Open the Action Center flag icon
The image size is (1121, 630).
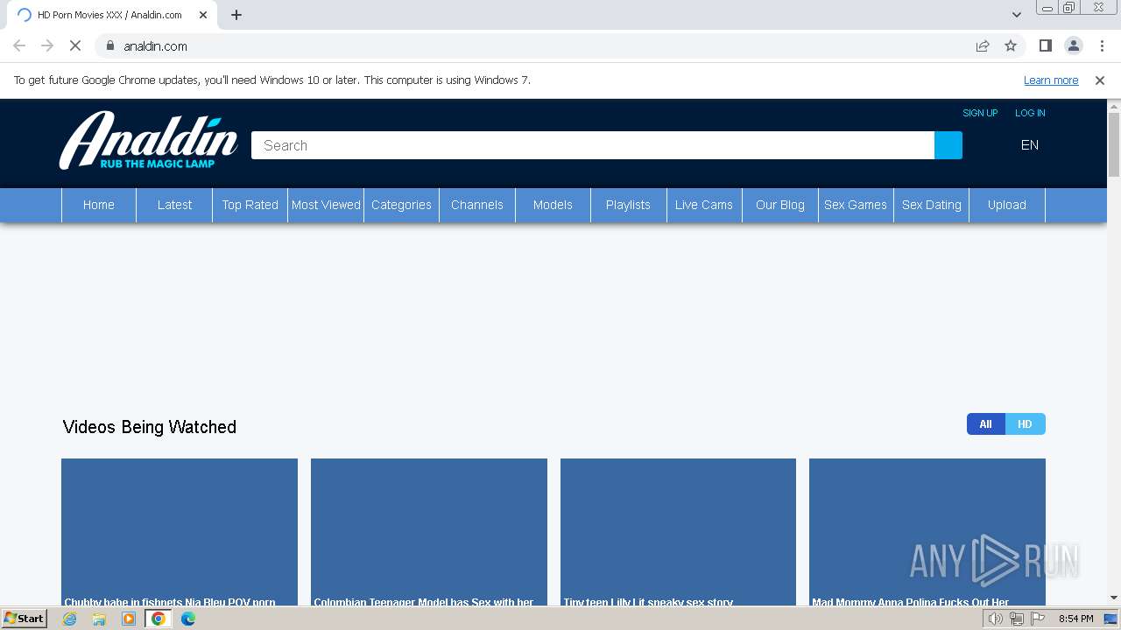click(1038, 619)
